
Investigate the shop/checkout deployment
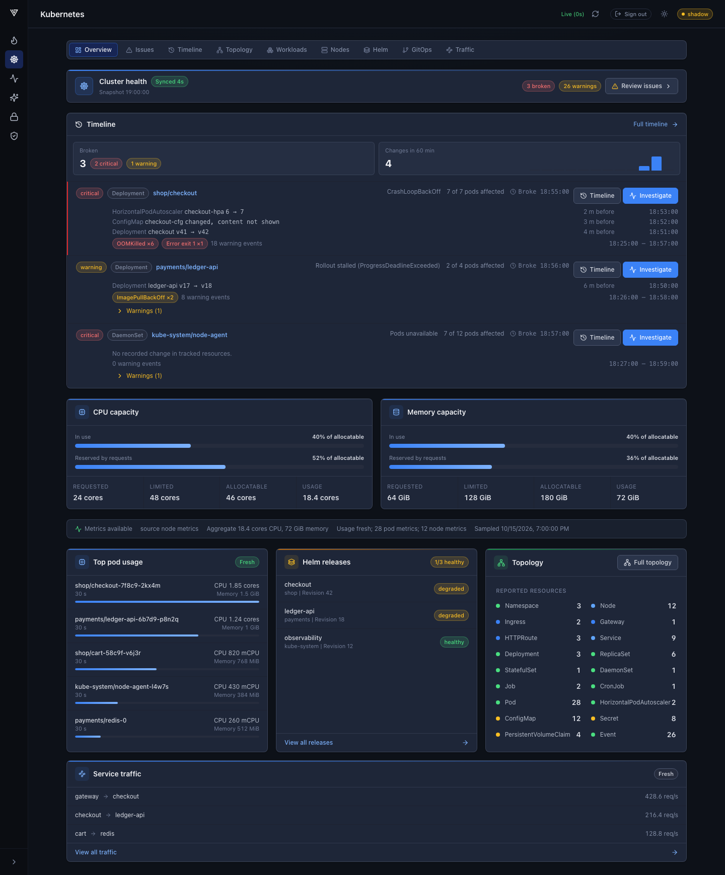click(650, 196)
